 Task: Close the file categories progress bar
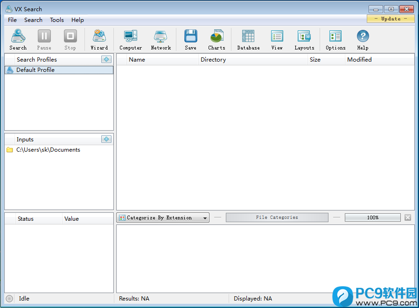click(408, 217)
